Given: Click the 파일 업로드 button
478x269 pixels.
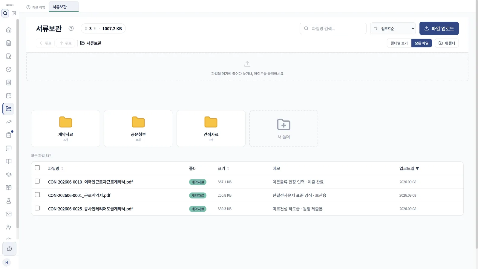Looking at the screenshot, I should [439, 28].
